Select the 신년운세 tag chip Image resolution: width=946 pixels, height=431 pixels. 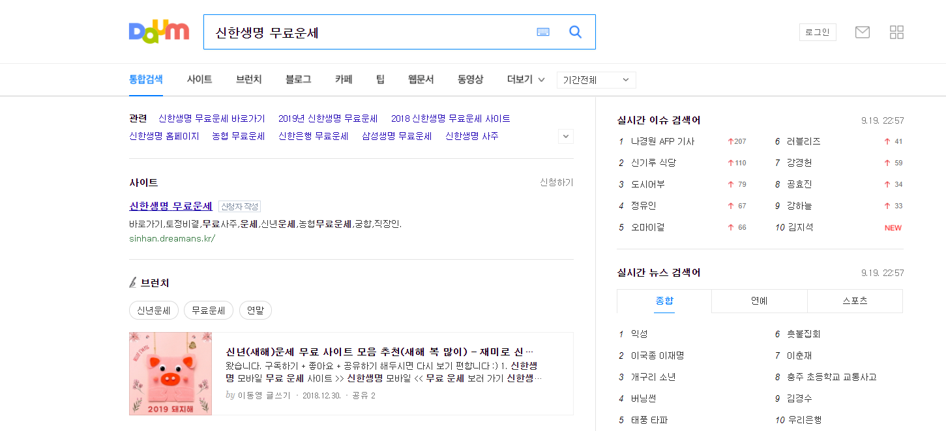(x=154, y=311)
